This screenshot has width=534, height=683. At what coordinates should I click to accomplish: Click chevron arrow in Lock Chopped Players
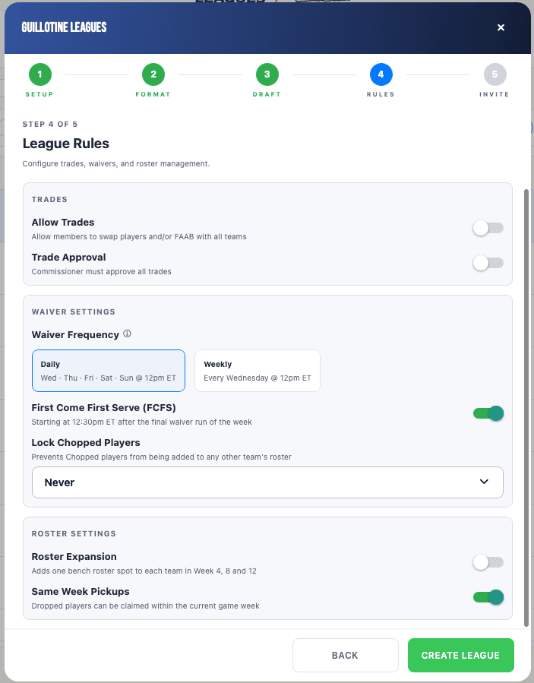[x=484, y=482]
